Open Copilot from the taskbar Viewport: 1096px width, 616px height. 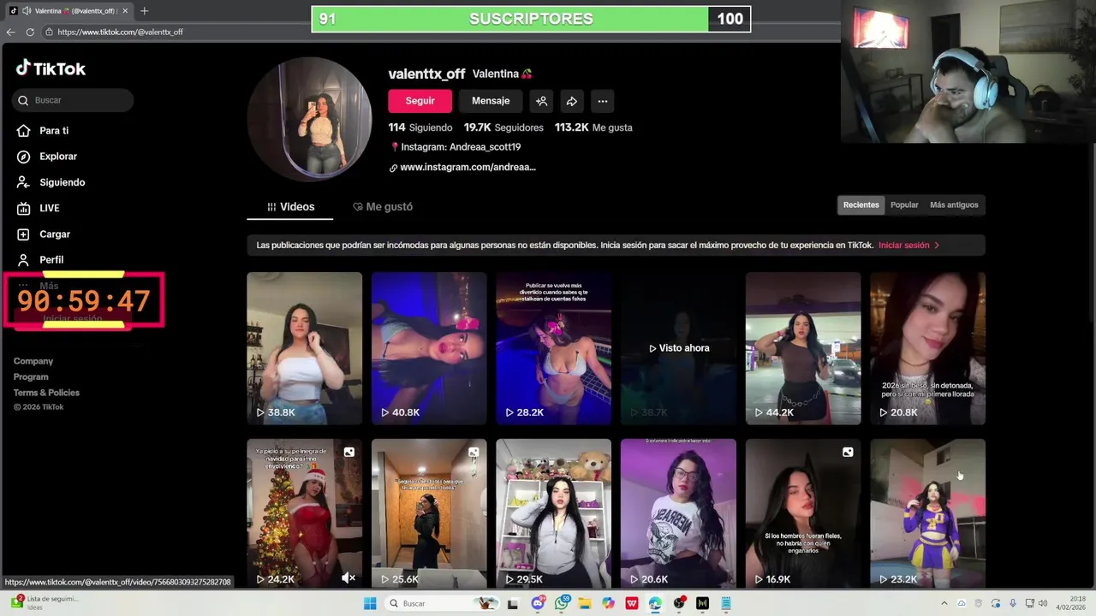[x=608, y=603]
